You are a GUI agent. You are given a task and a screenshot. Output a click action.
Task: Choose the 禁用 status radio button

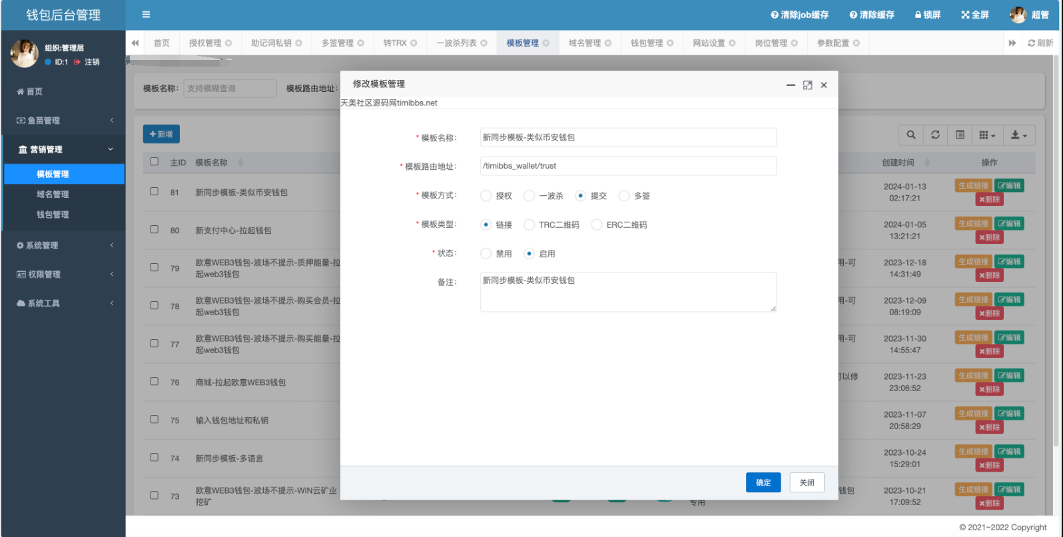(x=486, y=254)
